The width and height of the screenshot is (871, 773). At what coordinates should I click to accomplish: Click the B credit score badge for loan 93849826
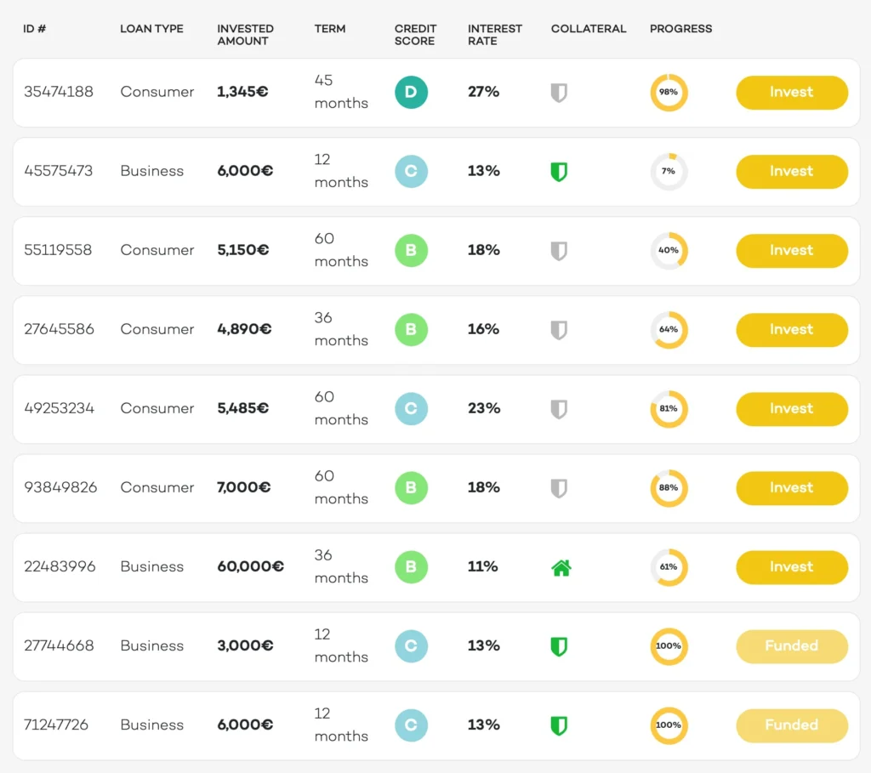pyautogui.click(x=411, y=487)
